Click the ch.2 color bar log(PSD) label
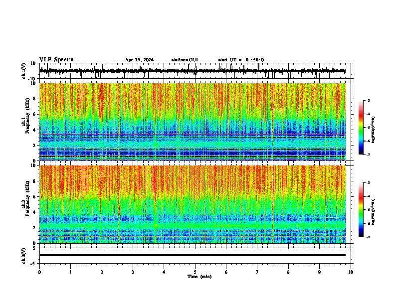The height and width of the screenshot is (305, 395). coord(374,212)
